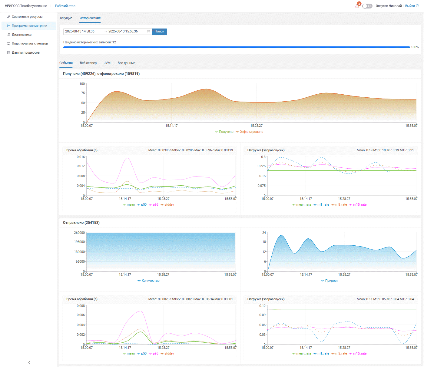
Task: Click the blue search progress bar
Action: coord(236,47)
